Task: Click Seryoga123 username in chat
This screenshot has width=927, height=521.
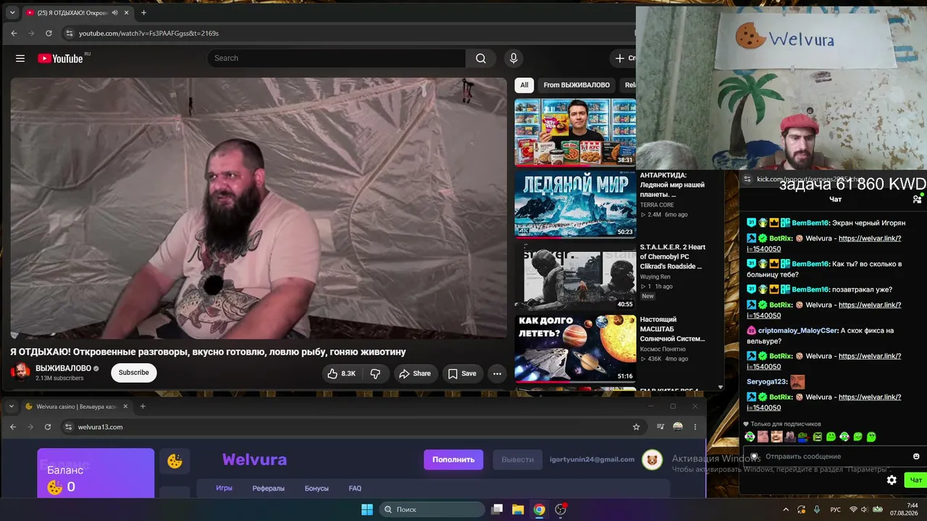Action: coord(767,381)
